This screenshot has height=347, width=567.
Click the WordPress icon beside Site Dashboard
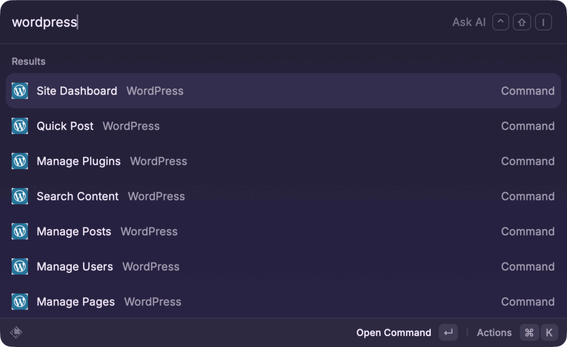(x=20, y=91)
